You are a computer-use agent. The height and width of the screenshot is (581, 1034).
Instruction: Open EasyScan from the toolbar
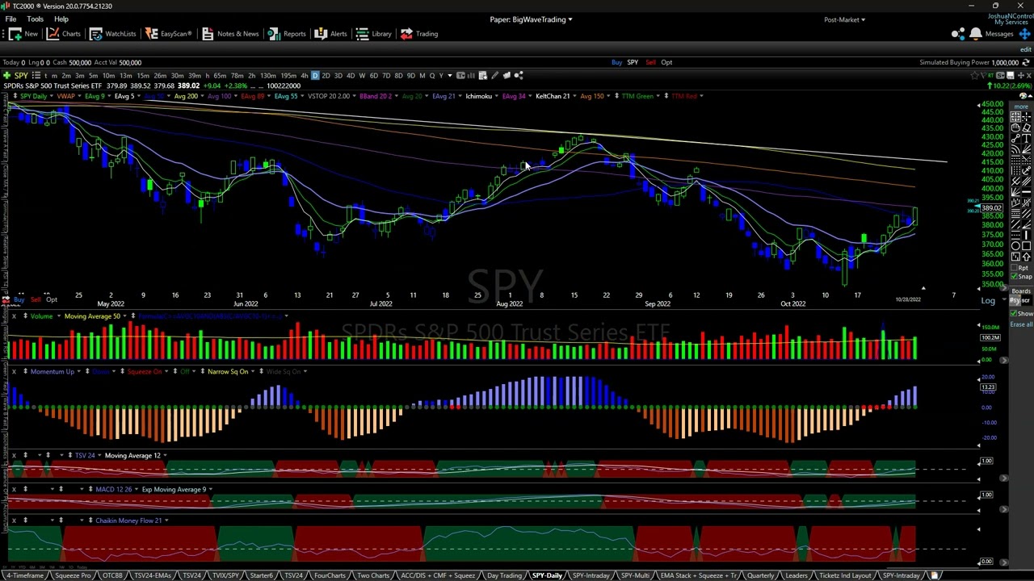pos(168,33)
